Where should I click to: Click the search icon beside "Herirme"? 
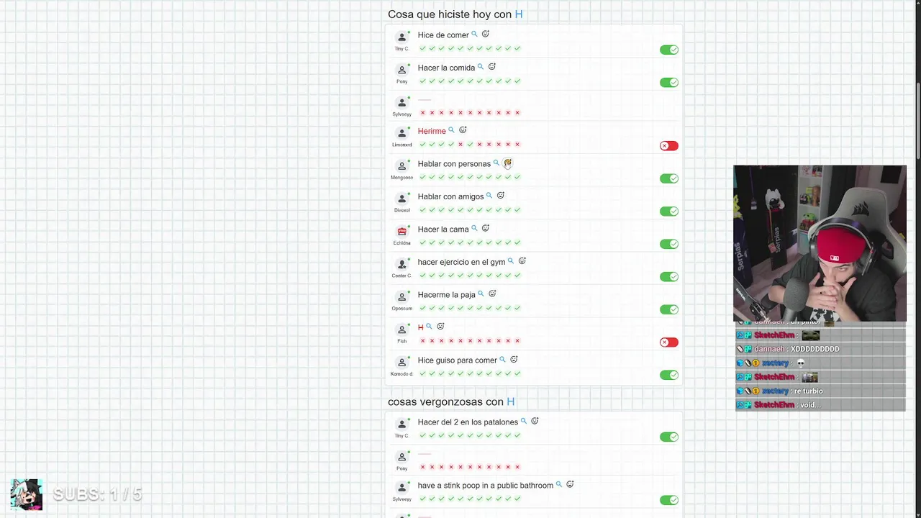451,130
